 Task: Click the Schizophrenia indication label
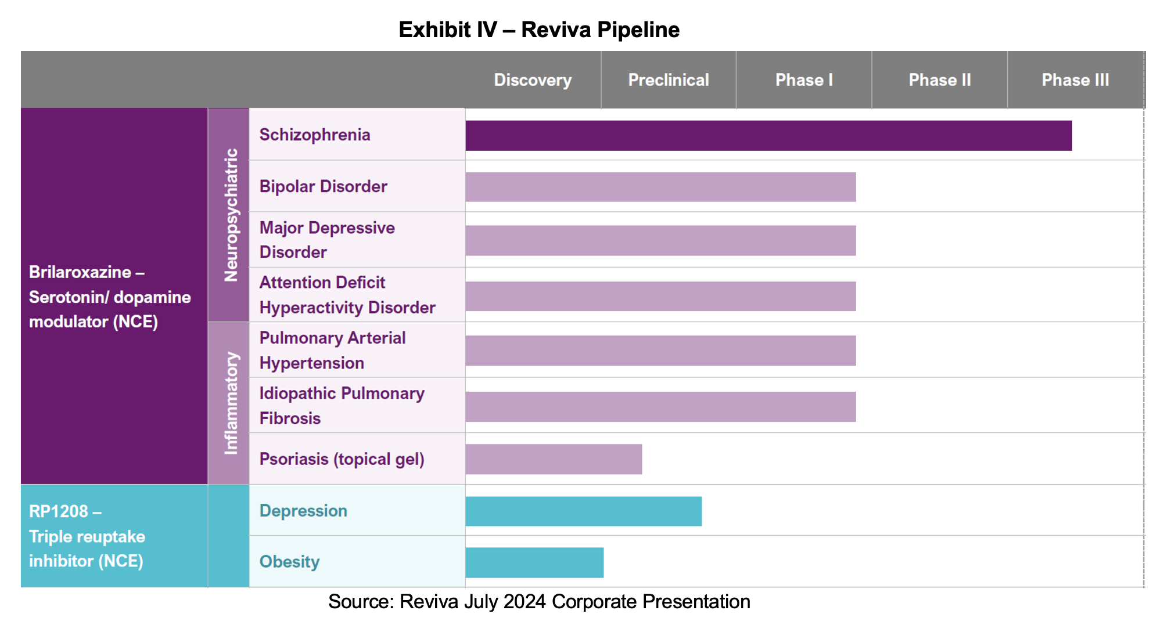(x=315, y=135)
